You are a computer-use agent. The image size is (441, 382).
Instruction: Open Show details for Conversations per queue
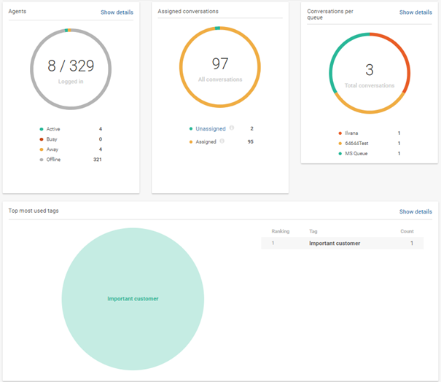(x=415, y=12)
